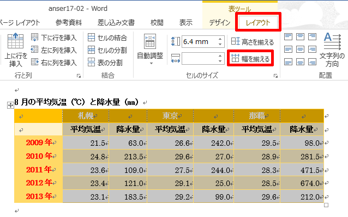
Task: Click the 平均気温 subheader under 札幌
Action: pyautogui.click(x=86, y=129)
